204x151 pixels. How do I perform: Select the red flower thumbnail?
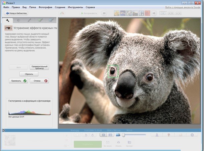click(x=147, y=13)
